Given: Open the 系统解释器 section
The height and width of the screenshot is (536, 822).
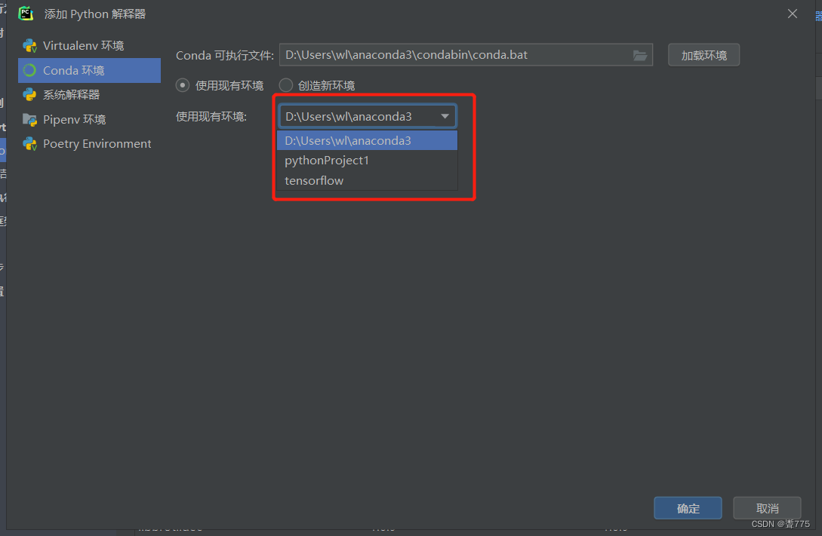Looking at the screenshot, I should pyautogui.click(x=89, y=95).
